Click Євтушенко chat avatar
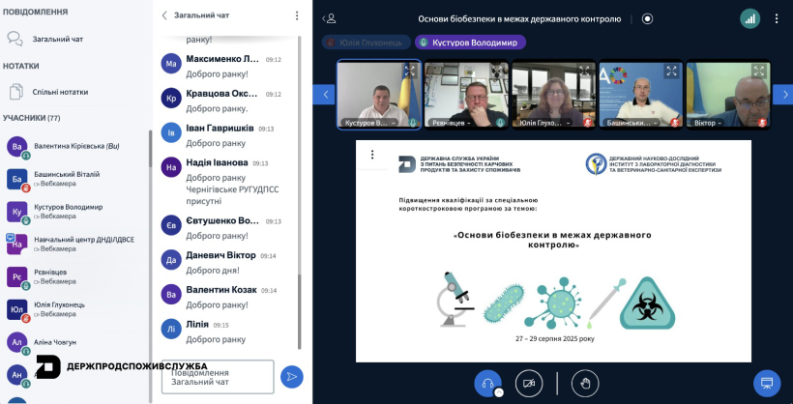Screen dimensions: 793x404 [171, 225]
